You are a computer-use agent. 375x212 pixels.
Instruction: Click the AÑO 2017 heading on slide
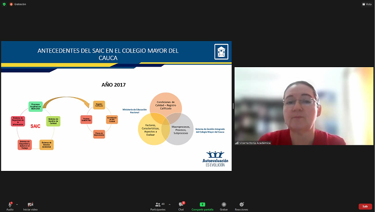tap(114, 85)
